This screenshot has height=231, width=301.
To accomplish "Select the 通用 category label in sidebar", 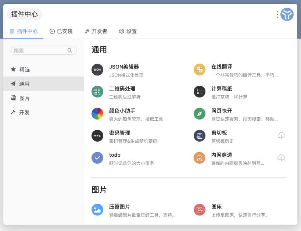I will click(x=24, y=84).
